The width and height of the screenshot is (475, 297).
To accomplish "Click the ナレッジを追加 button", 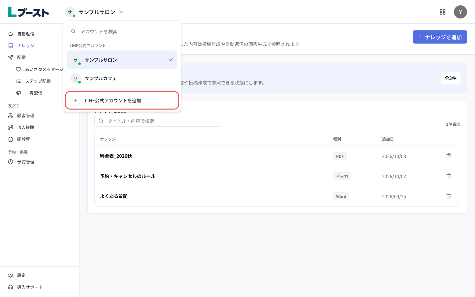I will 440,37.
